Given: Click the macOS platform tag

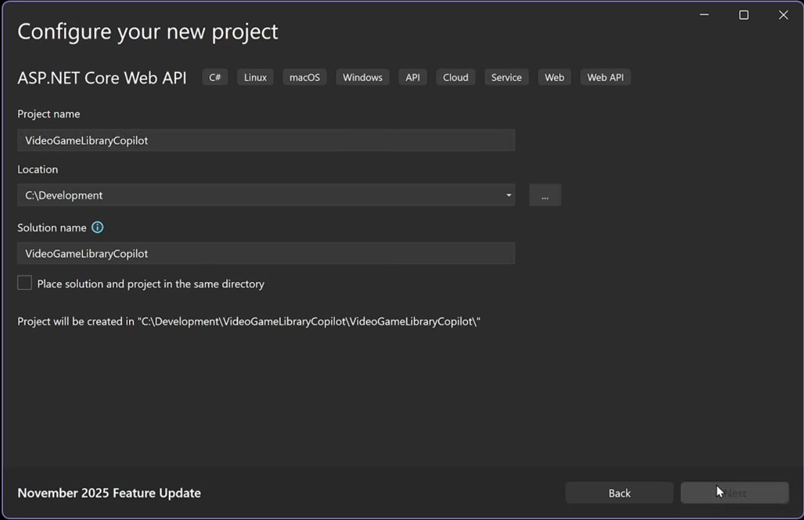Looking at the screenshot, I should point(304,77).
